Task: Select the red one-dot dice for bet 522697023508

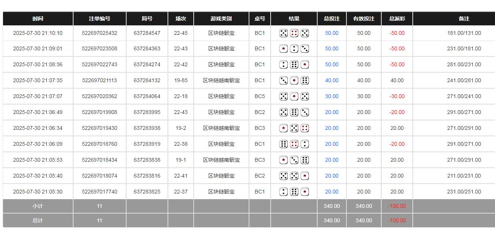Action: click(283, 48)
